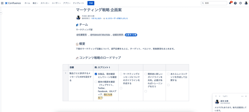Open the comment more actions ellipsis
The width and height of the screenshot is (249, 112).
(x=242, y=96)
